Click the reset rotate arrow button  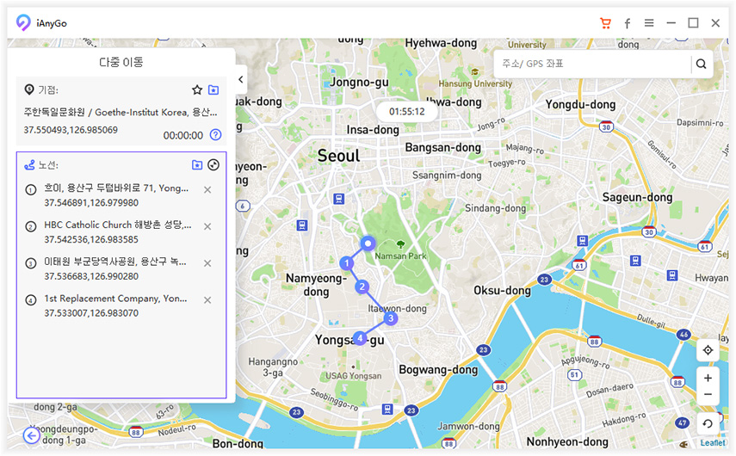(708, 423)
